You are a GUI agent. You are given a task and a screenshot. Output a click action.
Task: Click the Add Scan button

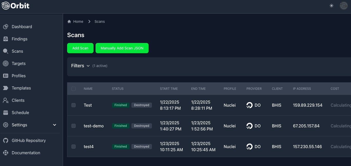pos(80,48)
